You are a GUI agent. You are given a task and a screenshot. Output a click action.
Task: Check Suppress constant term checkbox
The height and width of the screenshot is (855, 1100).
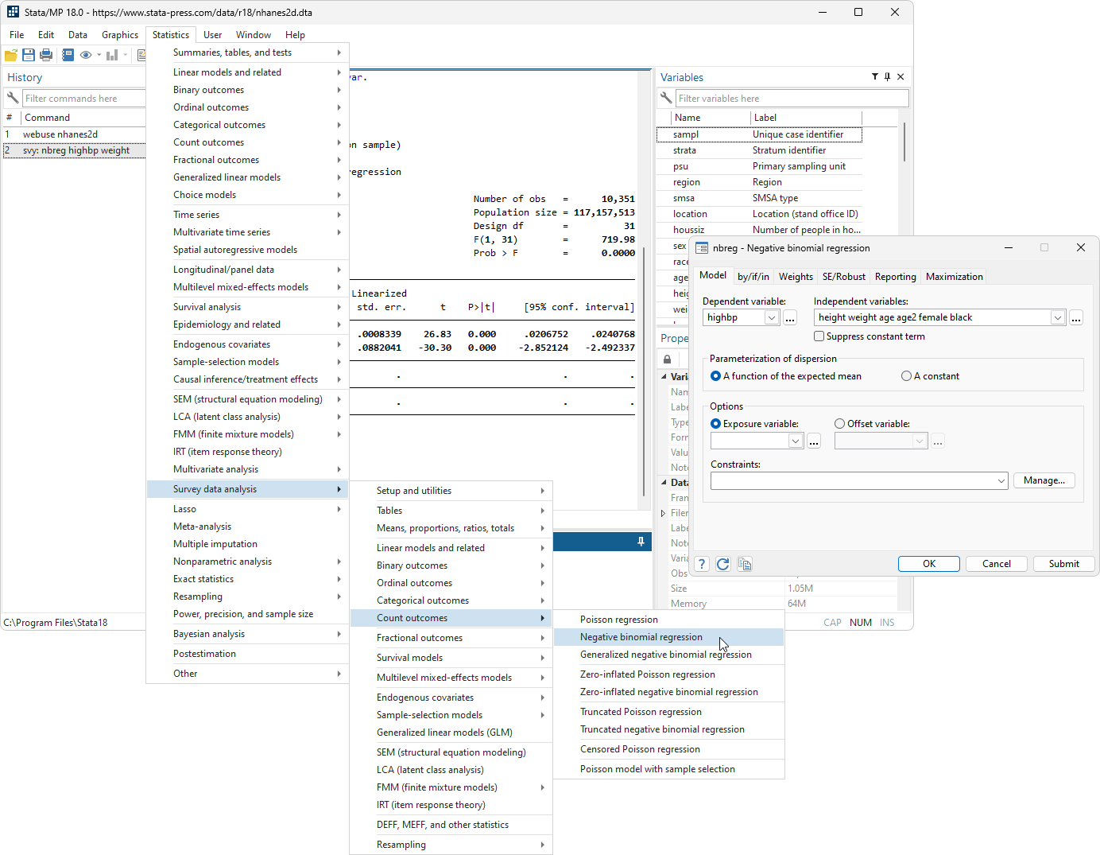pos(819,336)
